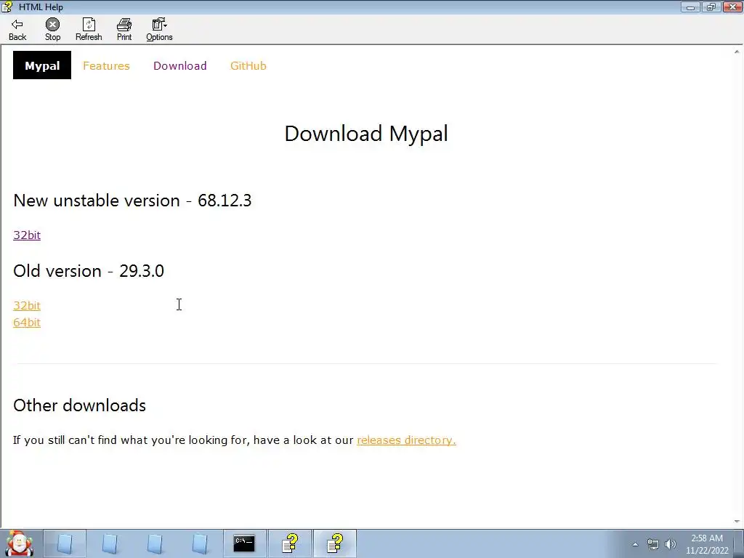The height and width of the screenshot is (558, 744).
Task: Open the Options toolbar dropdown
Action: pos(159,29)
